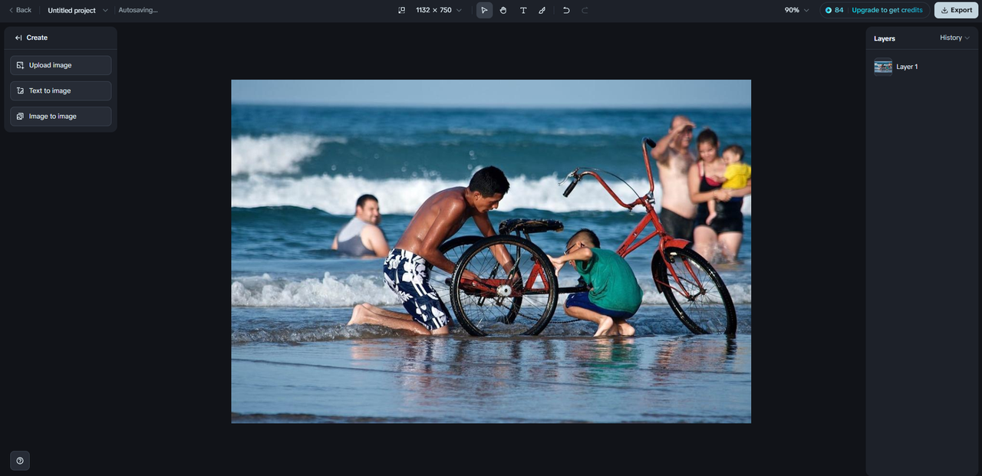Open the Untitled project name dropdown

tap(77, 10)
